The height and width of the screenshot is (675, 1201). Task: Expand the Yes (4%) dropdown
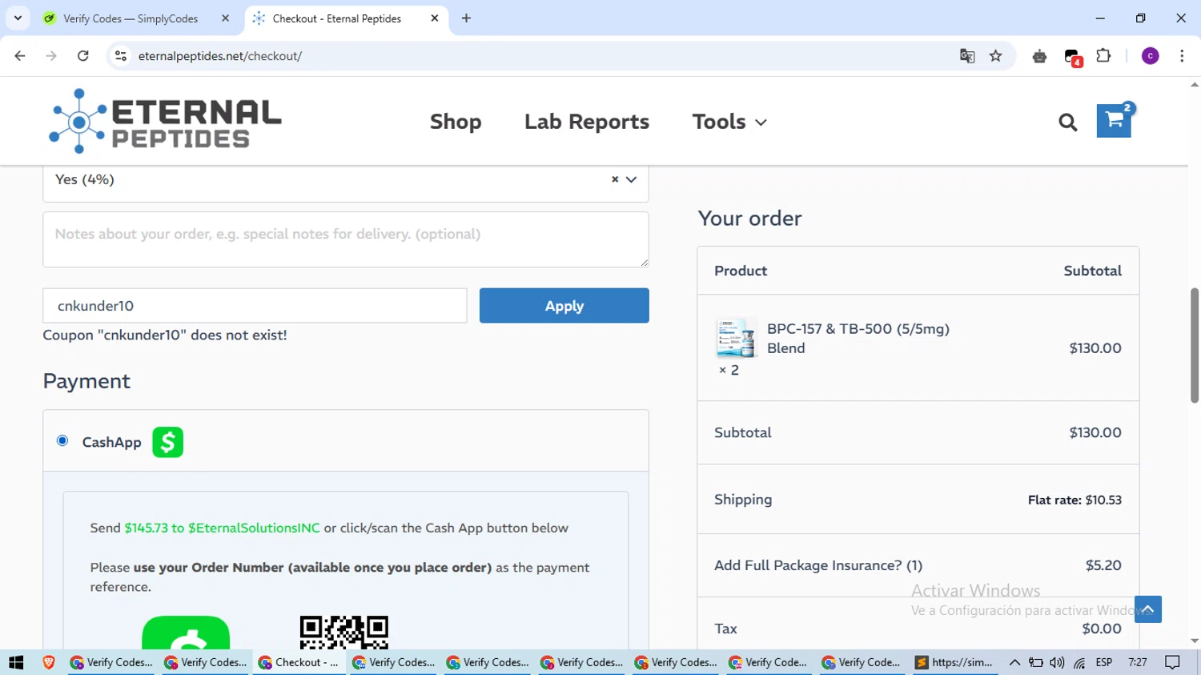631,179
